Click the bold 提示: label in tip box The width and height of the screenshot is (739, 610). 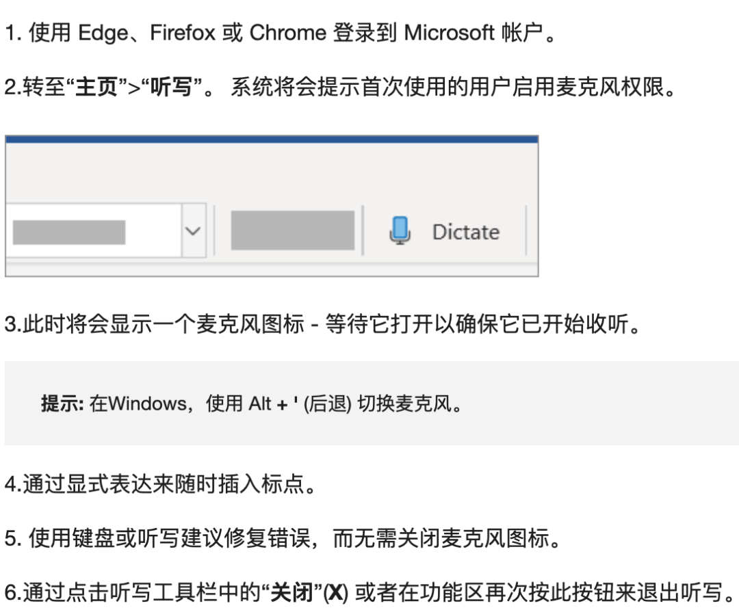point(62,403)
